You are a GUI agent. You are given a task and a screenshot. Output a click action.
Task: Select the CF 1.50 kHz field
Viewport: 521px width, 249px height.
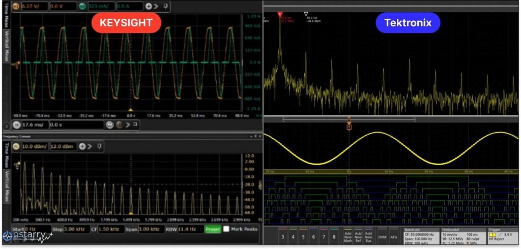click(111, 229)
